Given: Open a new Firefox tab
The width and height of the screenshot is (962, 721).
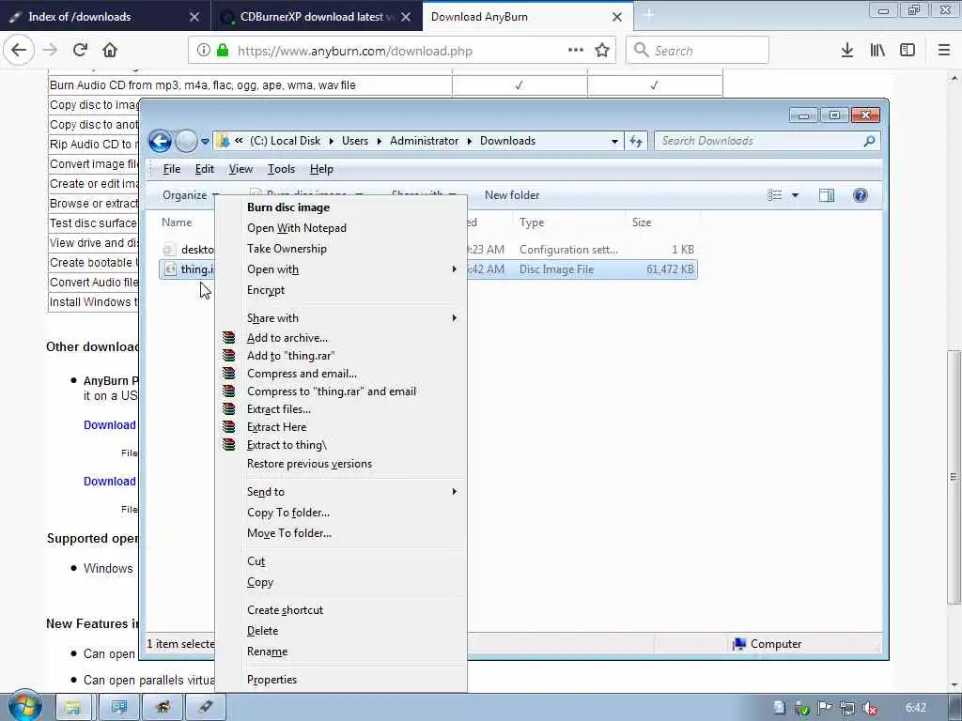Looking at the screenshot, I should click(x=649, y=15).
